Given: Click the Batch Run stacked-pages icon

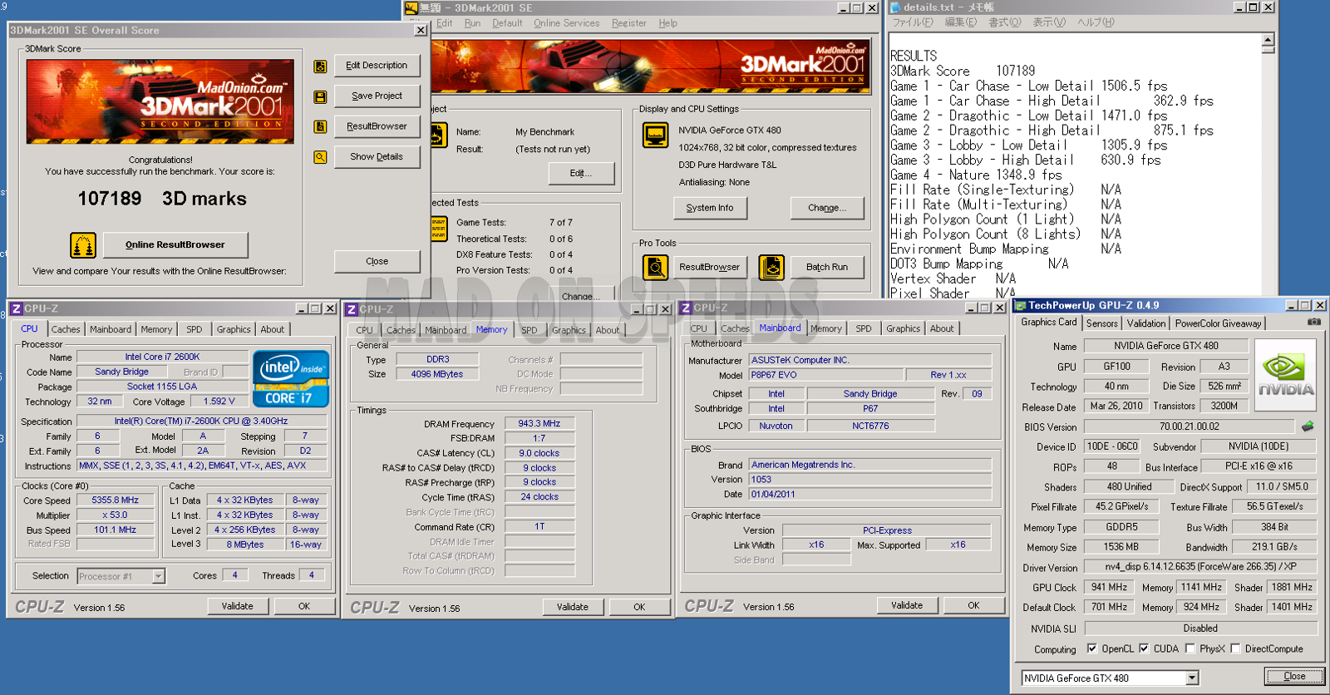Looking at the screenshot, I should pos(771,267).
